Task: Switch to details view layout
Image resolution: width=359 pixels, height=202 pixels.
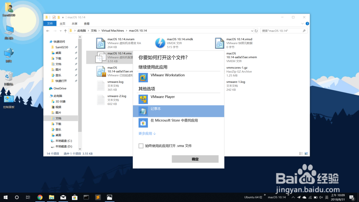Action: click(301, 154)
